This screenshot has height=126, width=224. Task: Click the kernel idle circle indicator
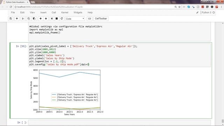[x=214, y=13]
